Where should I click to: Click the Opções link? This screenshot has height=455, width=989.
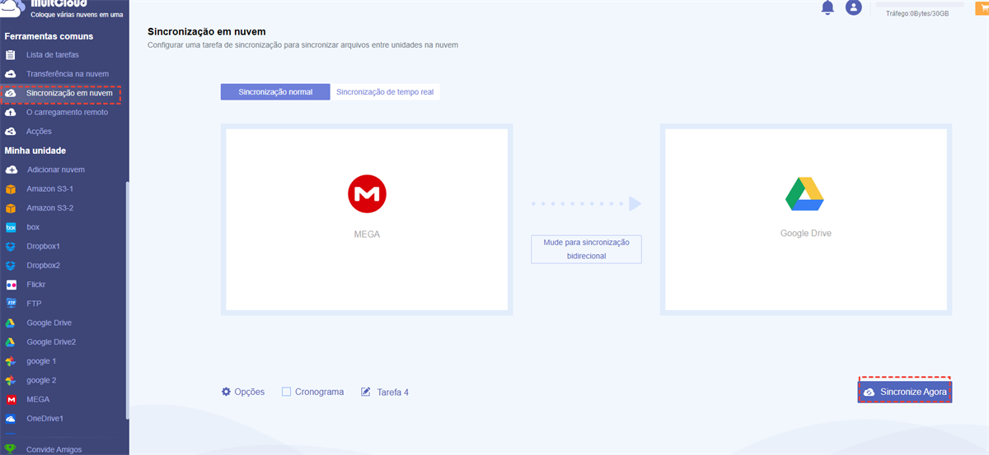[250, 392]
